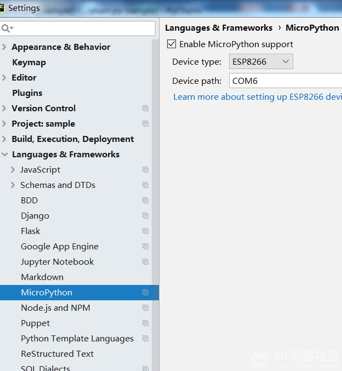Expand Appearance & Behavior section
This screenshot has height=371, width=342.
pos(4,47)
